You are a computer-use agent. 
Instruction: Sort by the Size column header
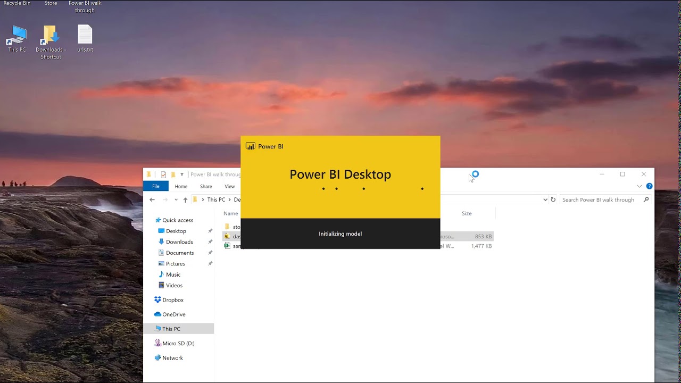point(467,213)
